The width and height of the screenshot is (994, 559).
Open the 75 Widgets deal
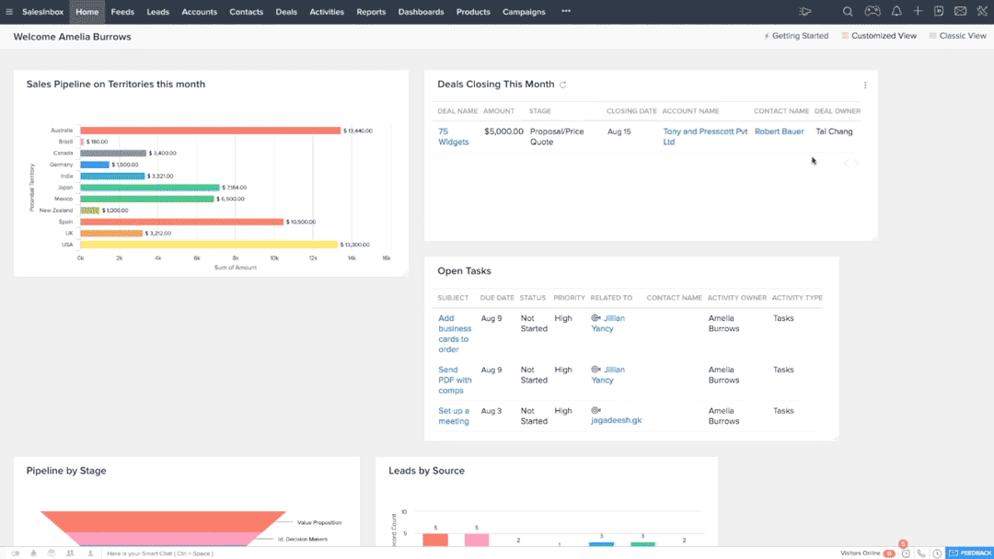pyautogui.click(x=453, y=137)
